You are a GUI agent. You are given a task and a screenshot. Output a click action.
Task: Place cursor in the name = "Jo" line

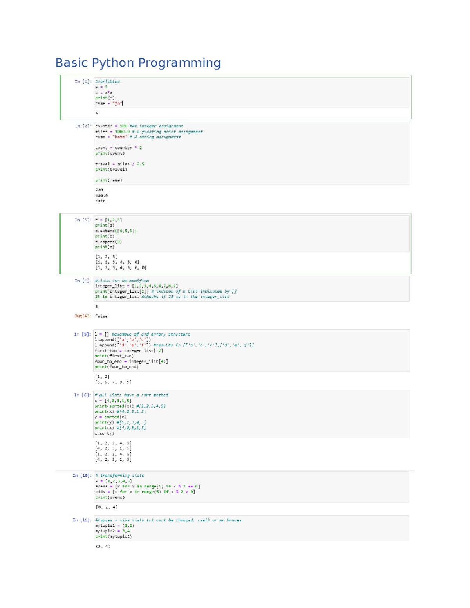109,103
